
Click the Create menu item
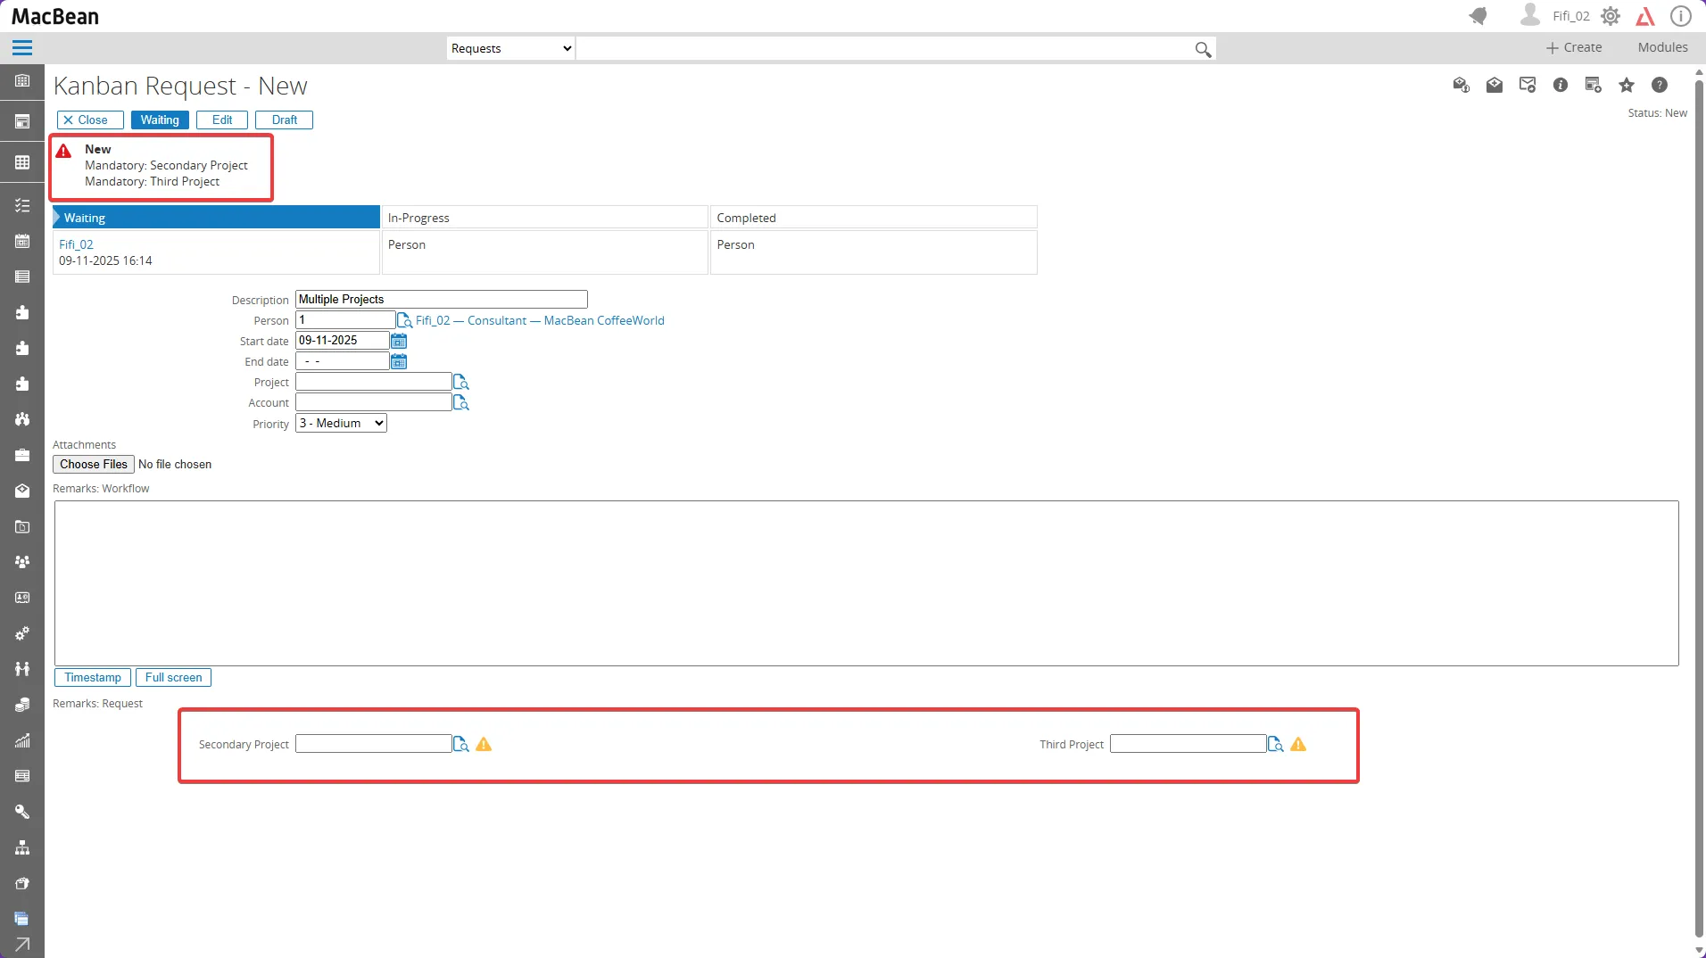[1574, 48]
